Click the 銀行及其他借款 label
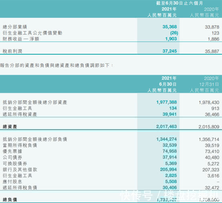Screen dimensions: 222x203 coord(20,170)
